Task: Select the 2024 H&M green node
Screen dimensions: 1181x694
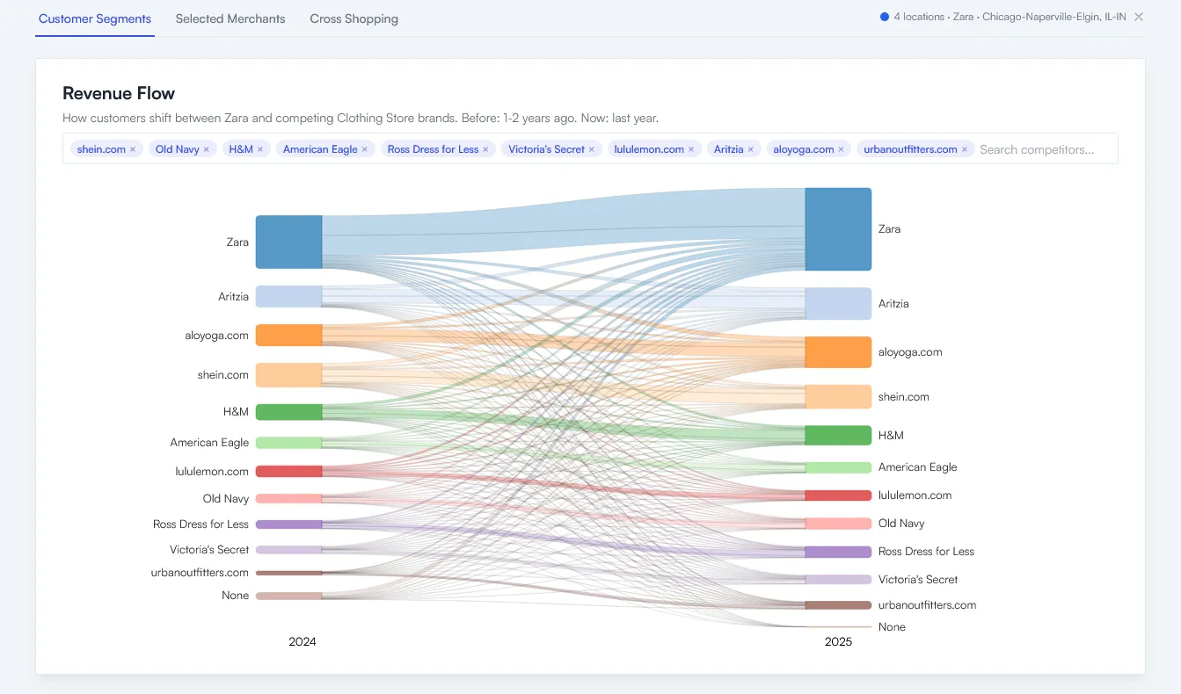Action: point(288,412)
